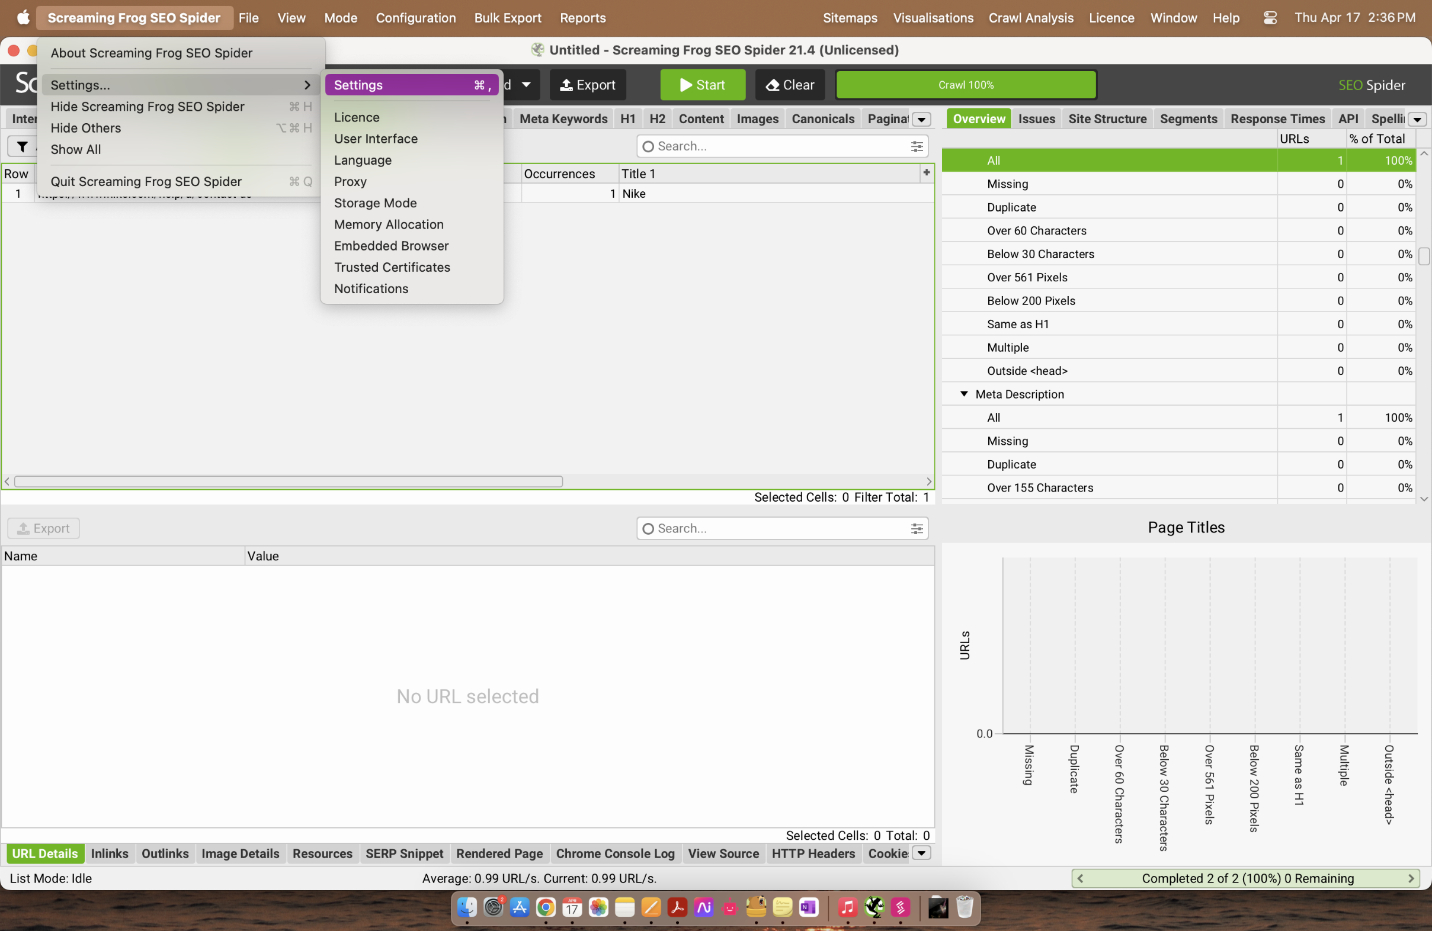Open the Photos app in the dock
Viewport: 1432px width, 931px height.
pos(598,907)
